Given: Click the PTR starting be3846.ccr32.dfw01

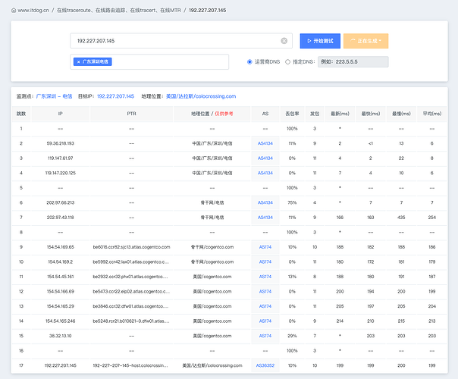Looking at the screenshot, I should (130, 306).
